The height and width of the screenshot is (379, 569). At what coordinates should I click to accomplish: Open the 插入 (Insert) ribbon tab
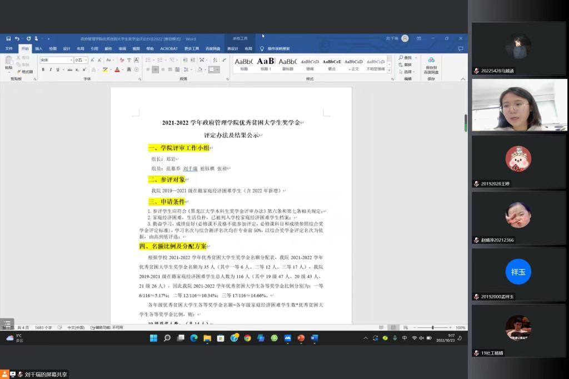39,48
